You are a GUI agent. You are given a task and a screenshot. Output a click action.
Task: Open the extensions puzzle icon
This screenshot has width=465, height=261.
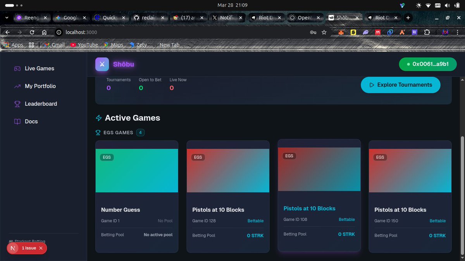point(427,32)
